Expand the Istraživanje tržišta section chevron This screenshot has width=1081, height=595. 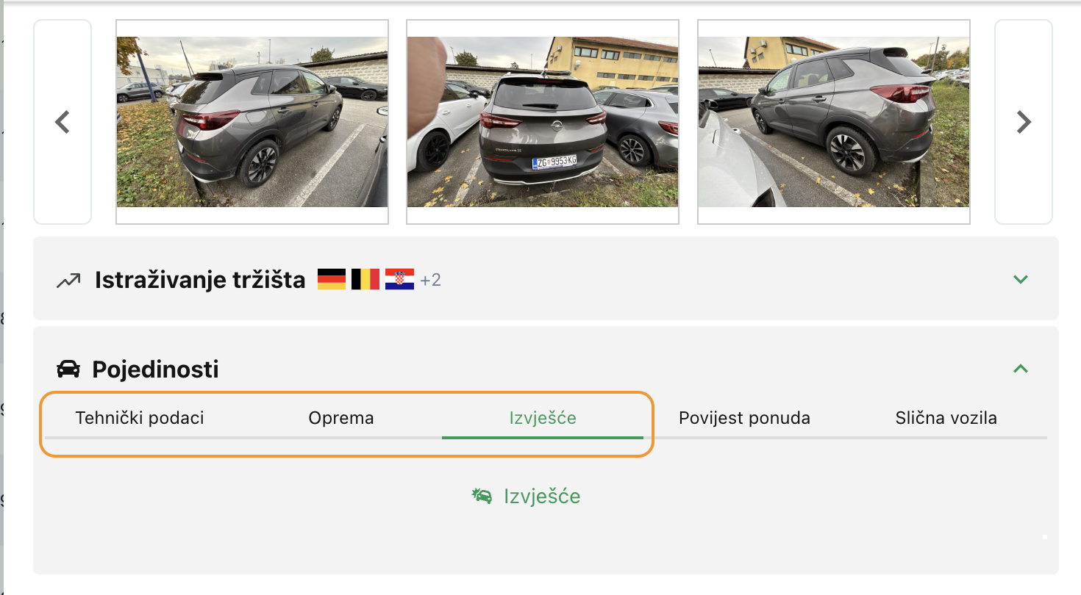pos(1020,279)
